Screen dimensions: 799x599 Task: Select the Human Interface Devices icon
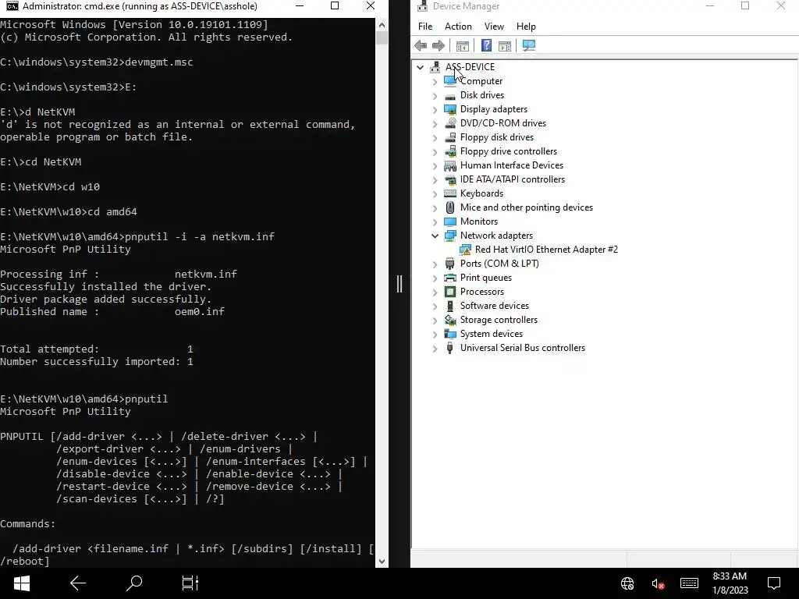[450, 165]
